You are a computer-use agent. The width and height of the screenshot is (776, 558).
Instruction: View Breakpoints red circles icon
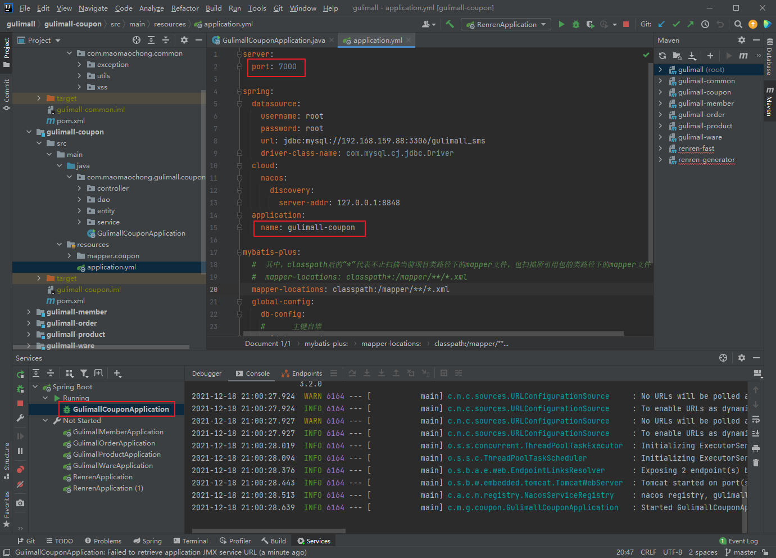coord(20,469)
